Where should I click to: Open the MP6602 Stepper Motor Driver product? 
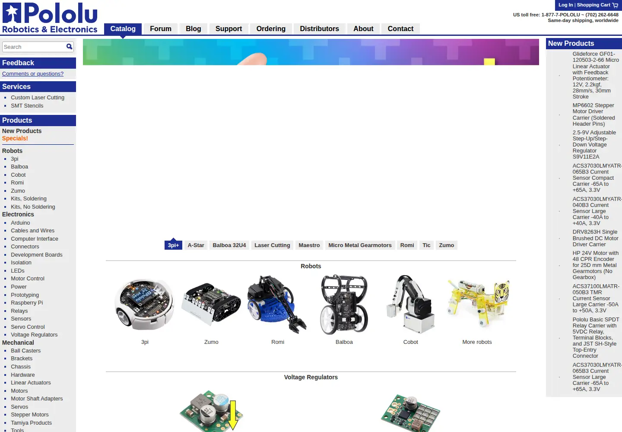coord(594,114)
